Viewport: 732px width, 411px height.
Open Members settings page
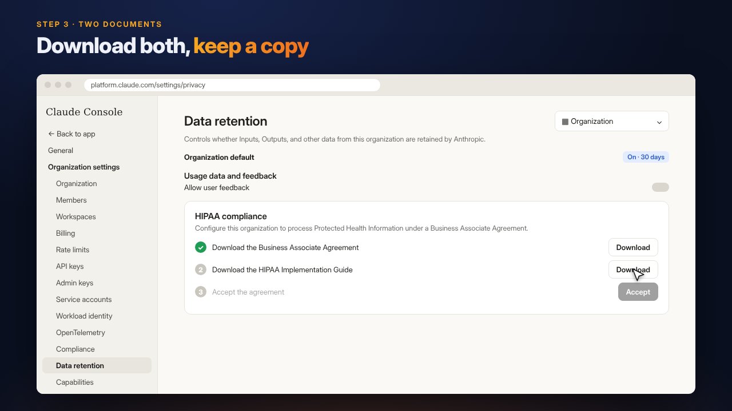click(x=71, y=200)
